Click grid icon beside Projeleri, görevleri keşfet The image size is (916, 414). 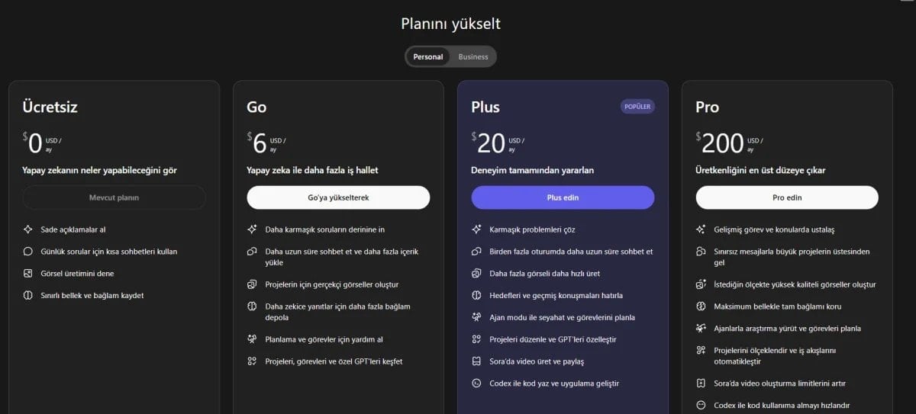pyautogui.click(x=252, y=361)
